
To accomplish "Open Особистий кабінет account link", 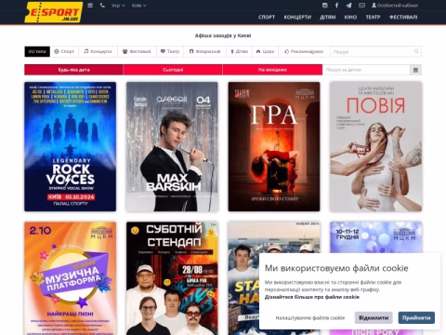I will [395, 6].
